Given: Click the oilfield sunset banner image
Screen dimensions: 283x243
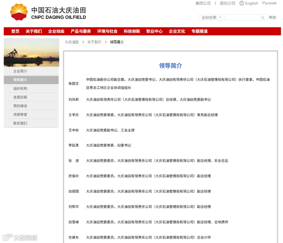Looking at the screenshot, I should click(31, 52).
